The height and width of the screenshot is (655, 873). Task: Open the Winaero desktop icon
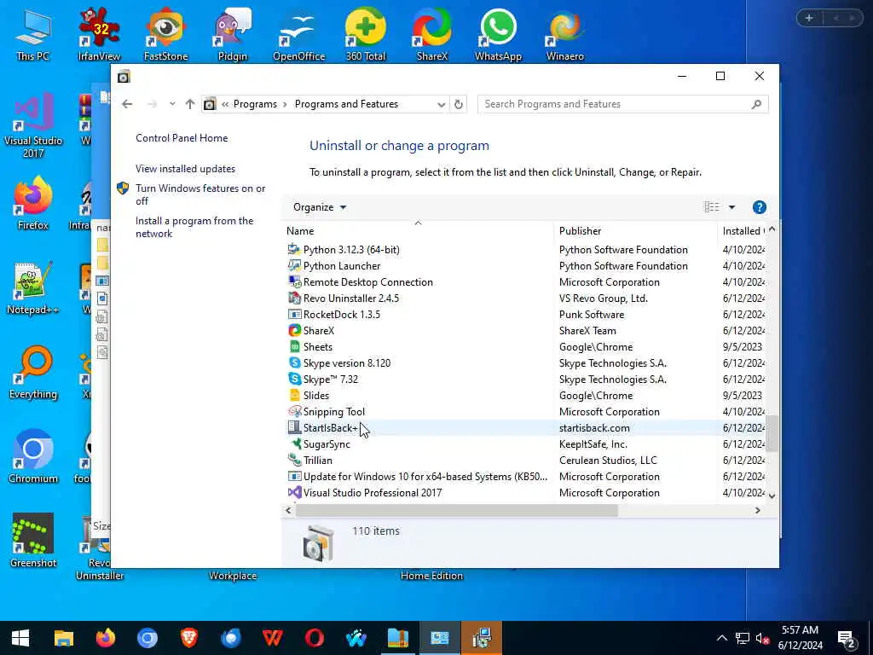click(565, 34)
